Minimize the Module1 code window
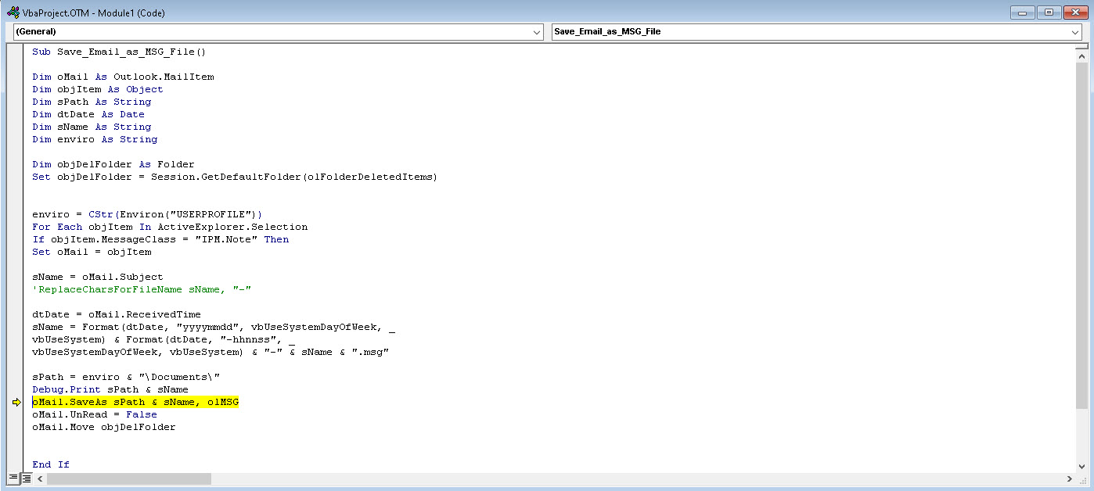Viewport: 1094px width, 491px height. [x=1023, y=13]
